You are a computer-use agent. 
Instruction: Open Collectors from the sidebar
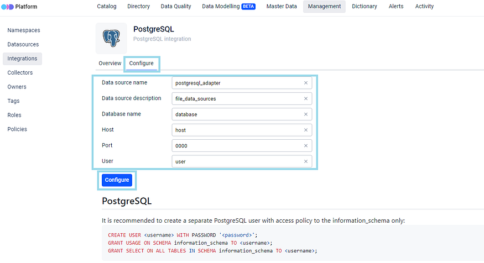pyautogui.click(x=20, y=72)
